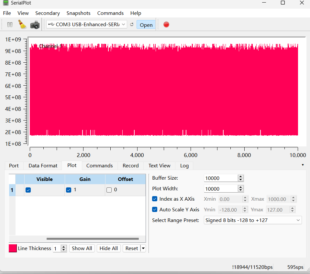Open the Secondary menu

(x=48, y=13)
